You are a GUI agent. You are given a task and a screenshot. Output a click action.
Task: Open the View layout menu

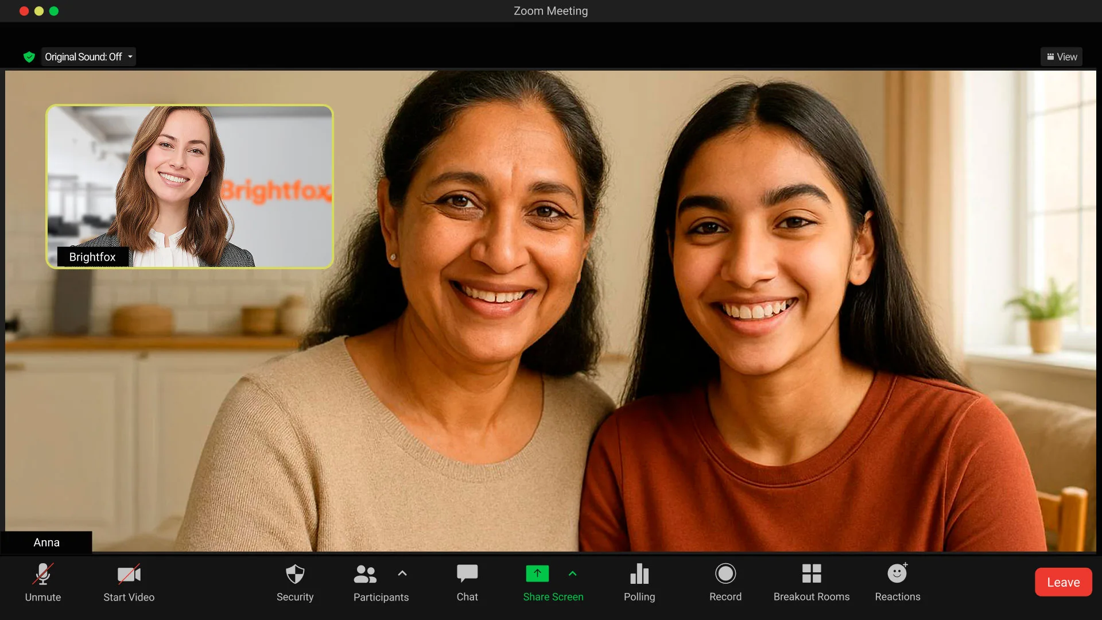[1061, 57]
